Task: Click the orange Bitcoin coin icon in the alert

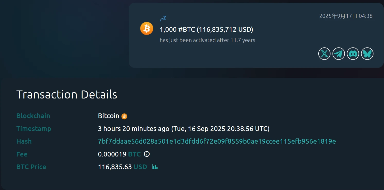Action: pyautogui.click(x=146, y=29)
